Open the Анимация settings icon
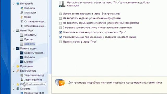Viewport: 167px width, 94px height. (x=22, y=13)
